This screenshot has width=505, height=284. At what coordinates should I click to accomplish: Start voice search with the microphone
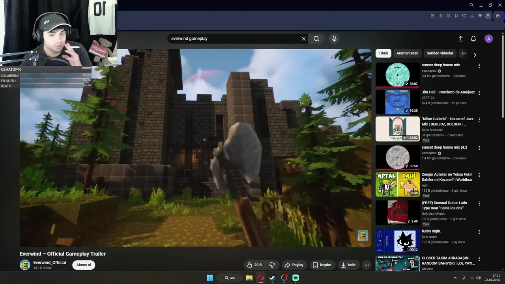click(334, 39)
